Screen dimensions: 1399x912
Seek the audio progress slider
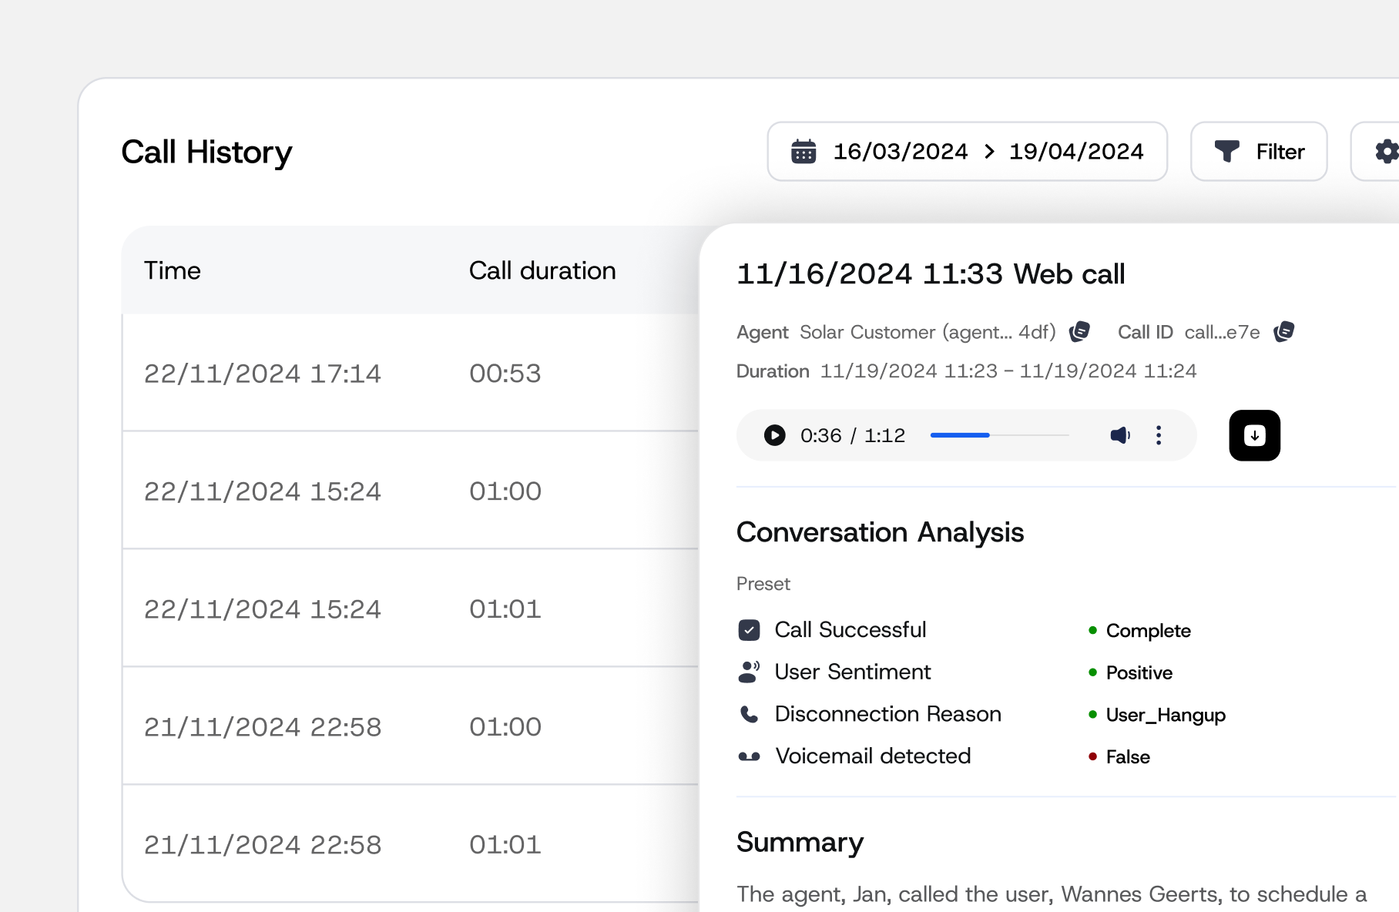point(999,435)
